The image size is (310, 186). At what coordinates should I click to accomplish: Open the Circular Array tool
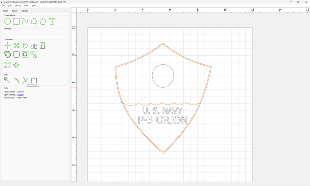click(16, 65)
